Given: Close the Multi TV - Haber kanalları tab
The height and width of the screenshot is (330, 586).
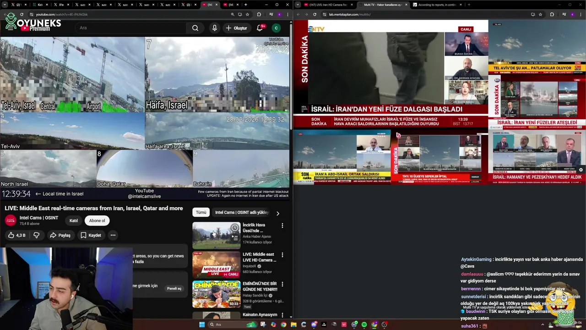Looking at the screenshot, I should (x=406, y=5).
